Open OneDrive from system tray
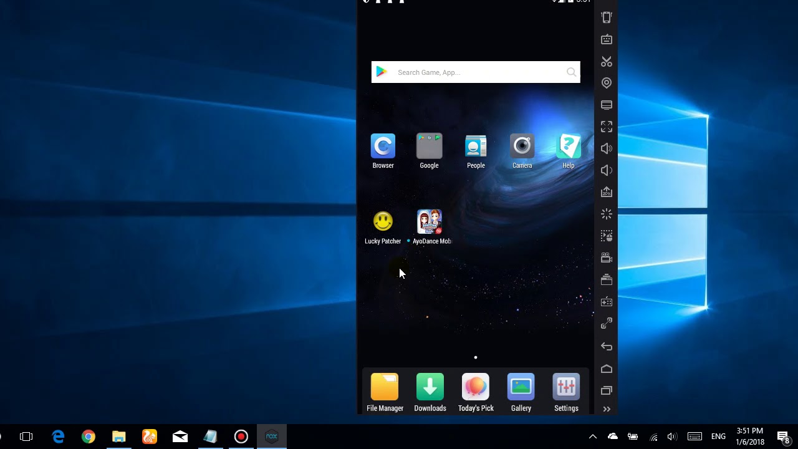The width and height of the screenshot is (798, 449). (x=613, y=437)
